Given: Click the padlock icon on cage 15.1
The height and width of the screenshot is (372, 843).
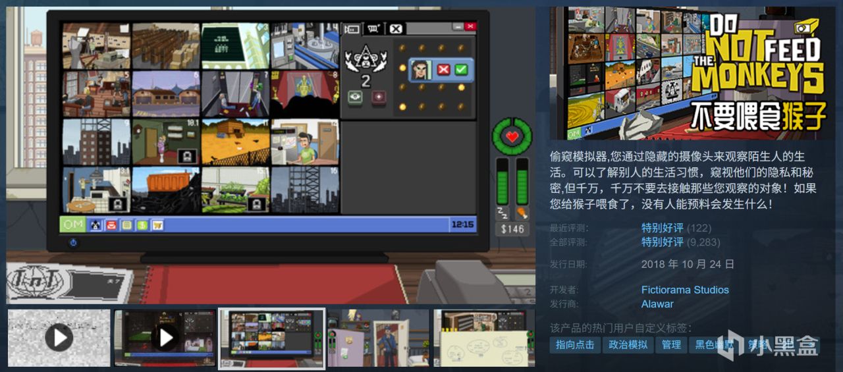Looking at the screenshot, I should tap(258, 204).
